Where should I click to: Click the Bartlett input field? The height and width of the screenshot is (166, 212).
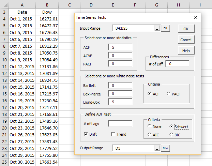pos(120,86)
